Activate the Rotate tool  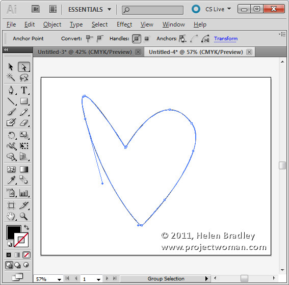pos(11,135)
